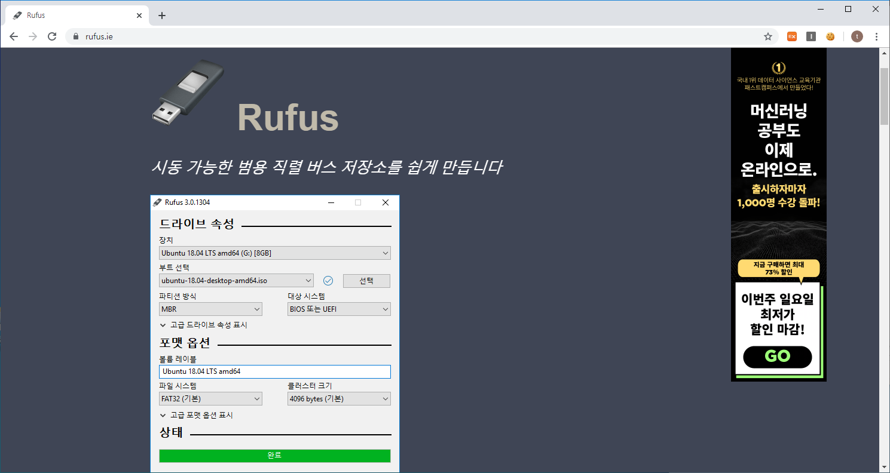Click the 73% 할인 ad bubble
This screenshot has width=890, height=473.
779,268
